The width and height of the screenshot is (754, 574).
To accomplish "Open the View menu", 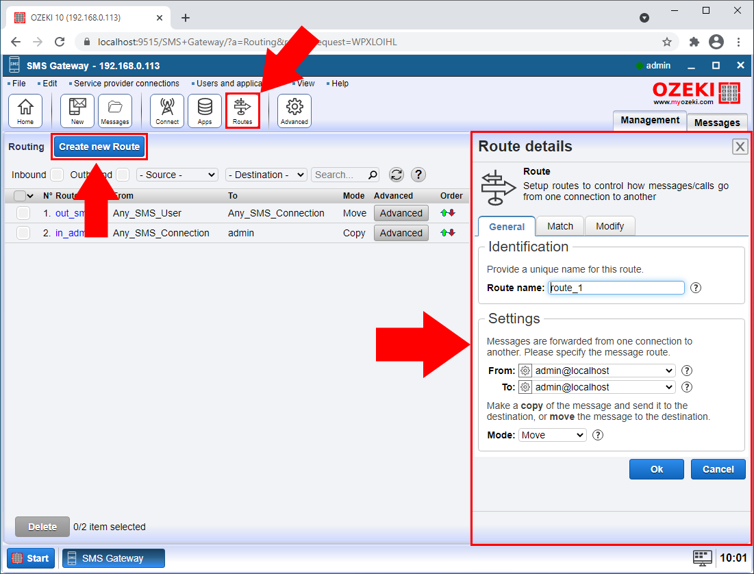I will coord(305,84).
